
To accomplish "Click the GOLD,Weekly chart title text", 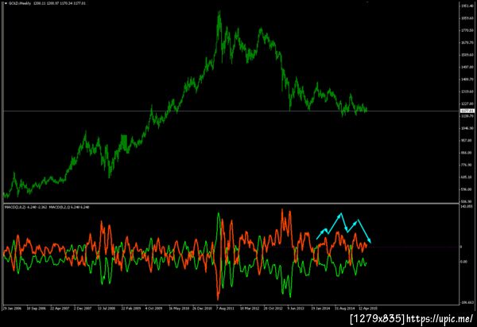I will click(20, 3).
